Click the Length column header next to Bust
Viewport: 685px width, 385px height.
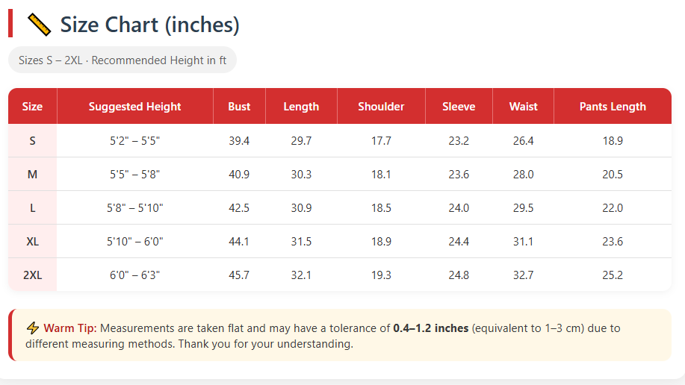pyautogui.click(x=301, y=107)
